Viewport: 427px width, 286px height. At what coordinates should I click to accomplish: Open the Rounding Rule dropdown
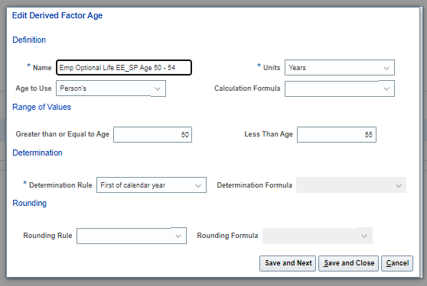click(132, 236)
